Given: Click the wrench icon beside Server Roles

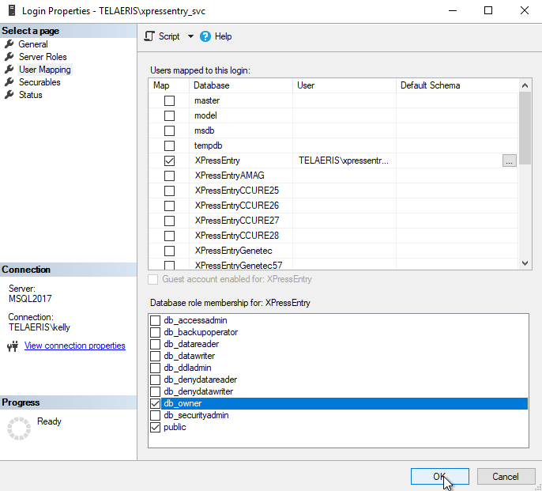Looking at the screenshot, I should (x=9, y=56).
